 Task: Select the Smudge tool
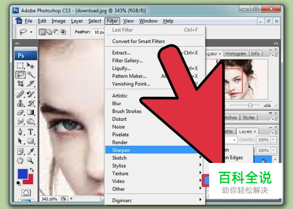[20, 122]
